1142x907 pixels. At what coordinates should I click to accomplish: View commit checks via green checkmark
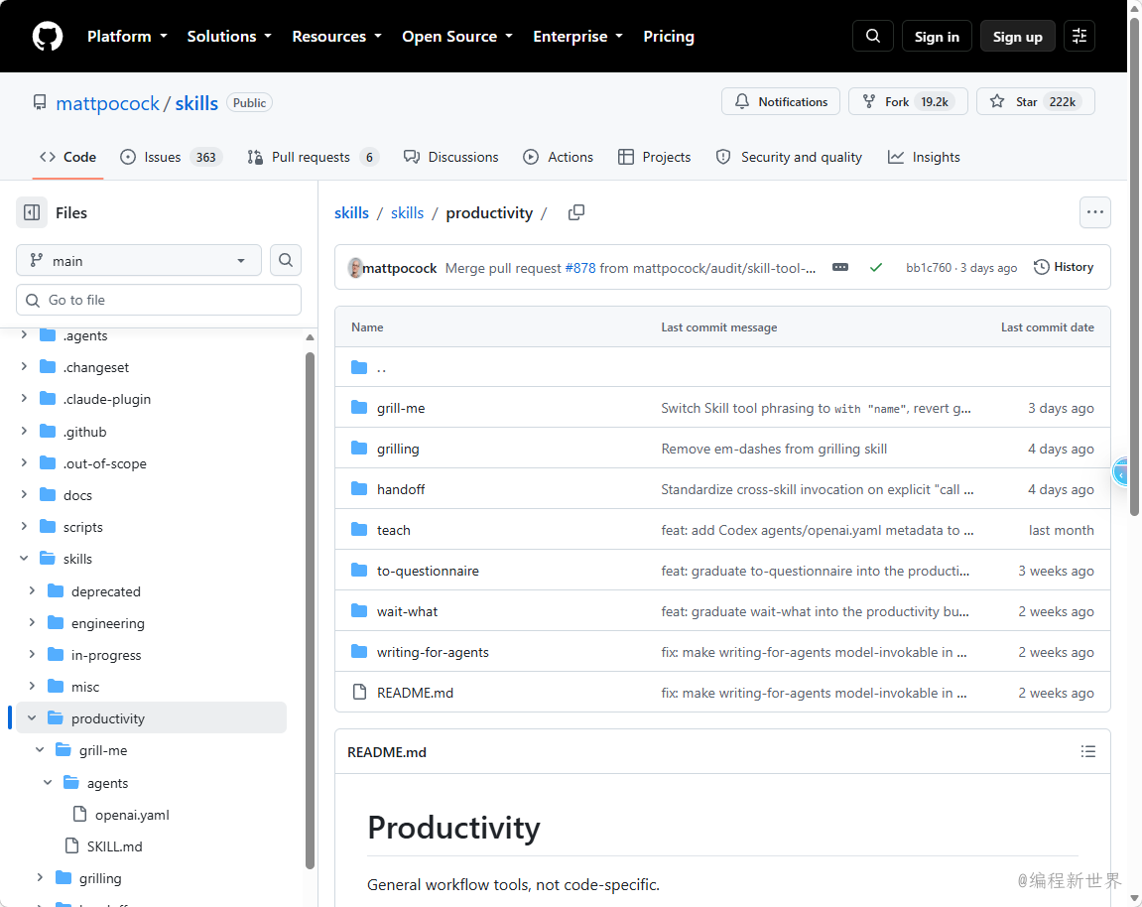pos(876,267)
